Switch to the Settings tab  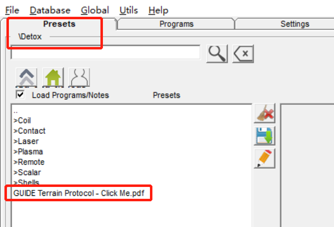(x=295, y=24)
